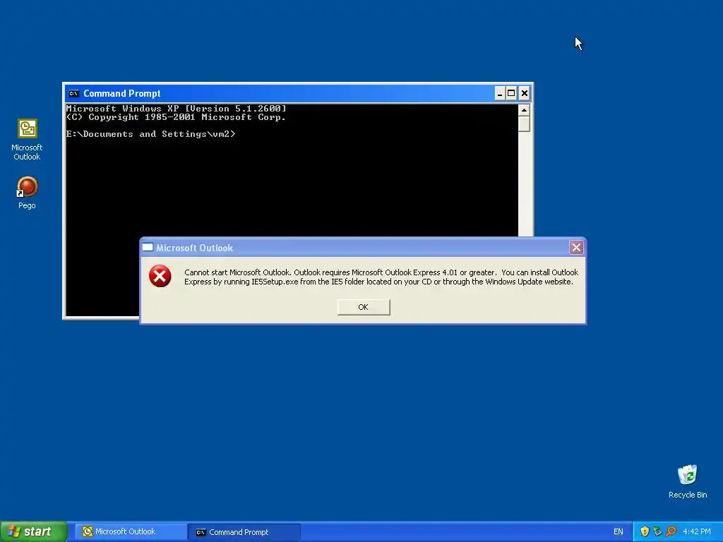723x542 pixels.
Task: Select the Recycle Bin icon
Action: (x=688, y=481)
